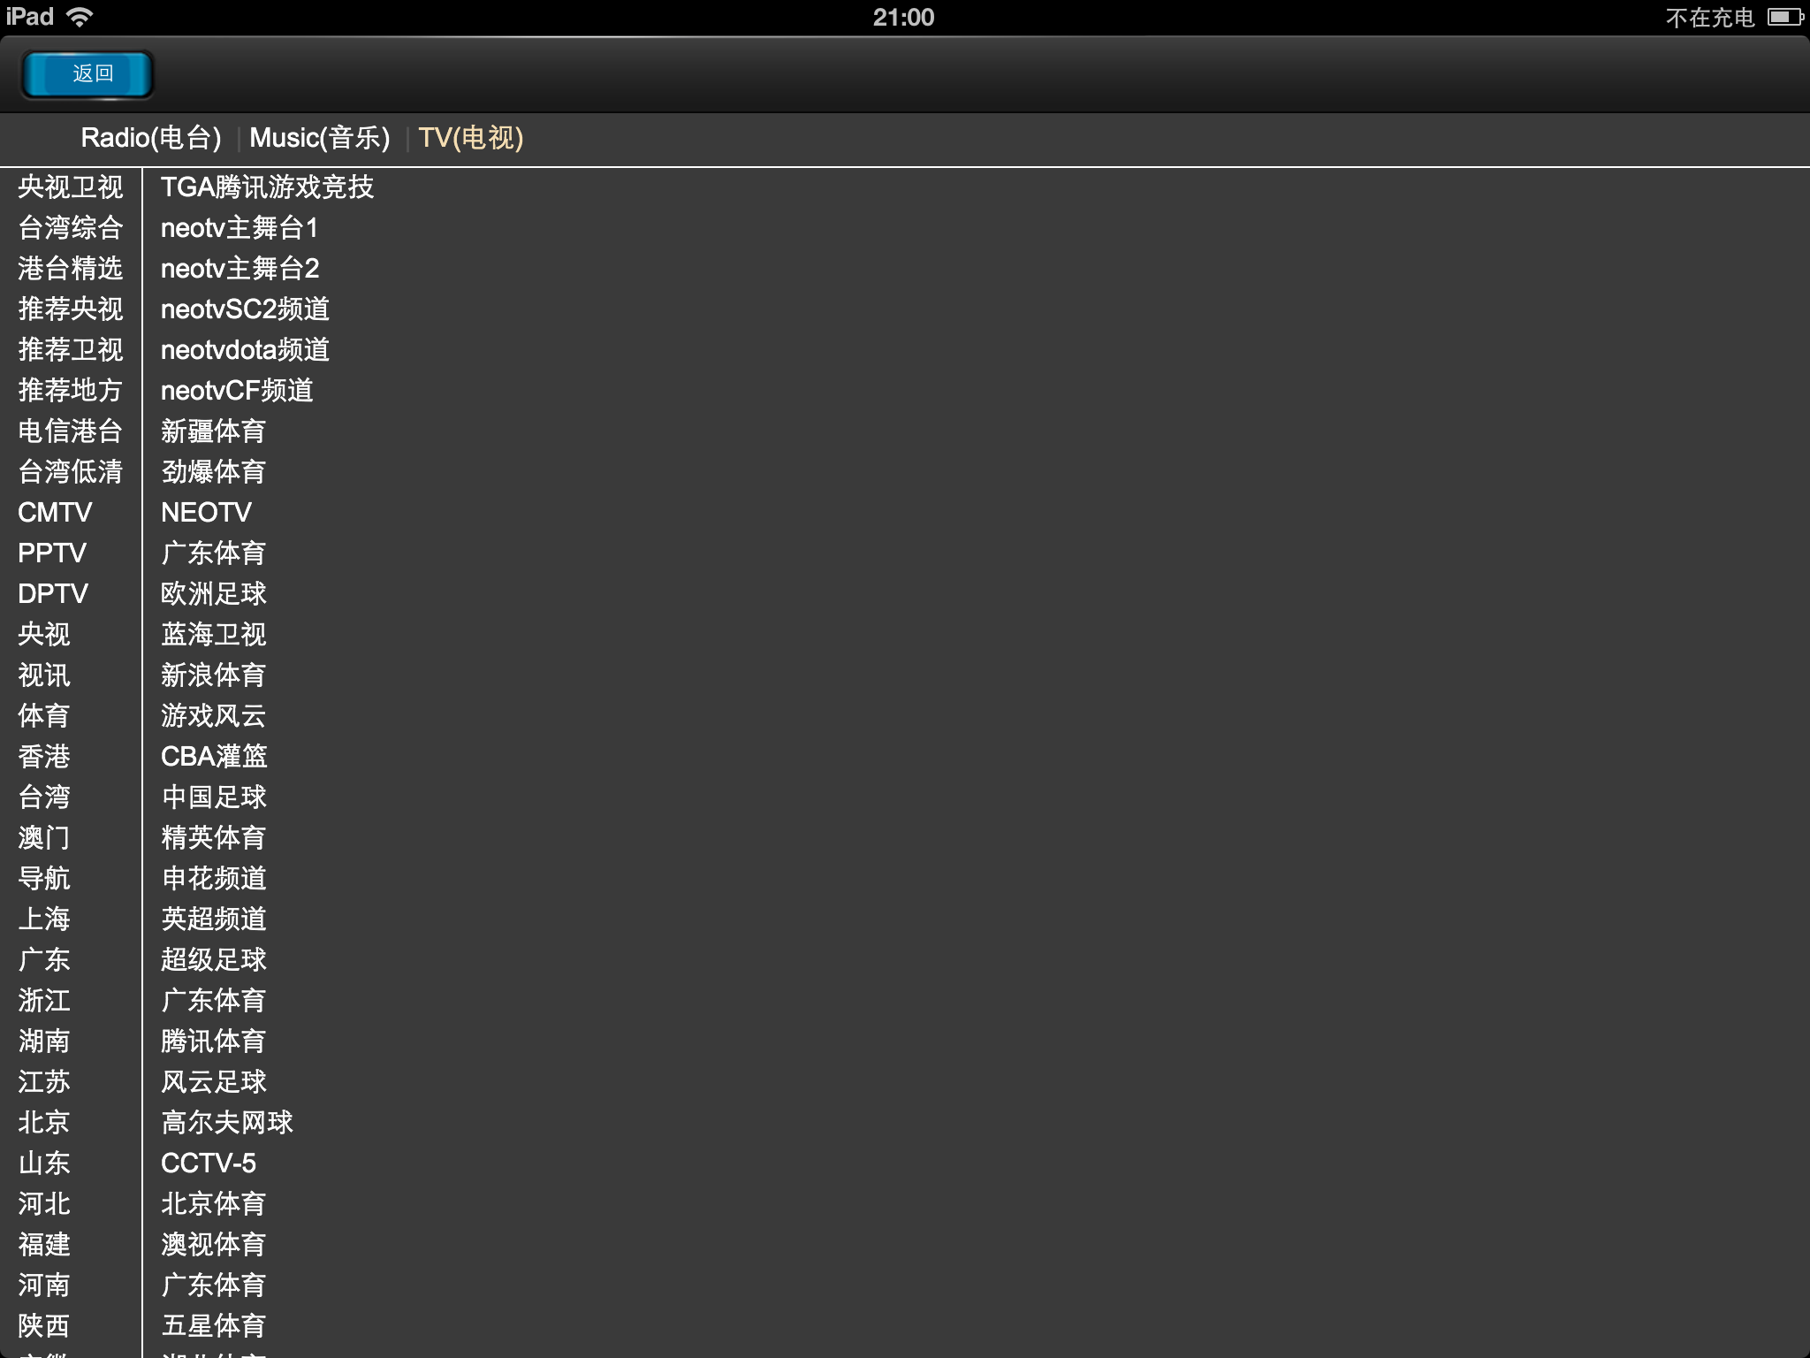The width and height of the screenshot is (1810, 1358).
Task: Open 陕西 category
Action: pos(44,1326)
